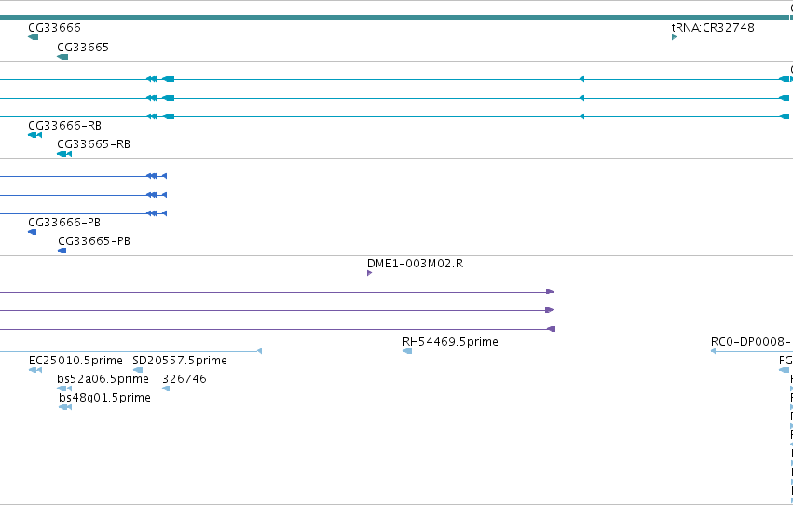Select the bs52a06.5prime label

click(x=103, y=379)
